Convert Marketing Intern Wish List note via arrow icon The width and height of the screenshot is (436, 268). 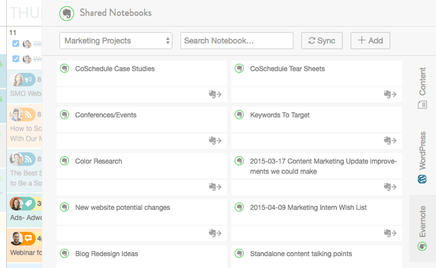pyautogui.click(x=390, y=233)
